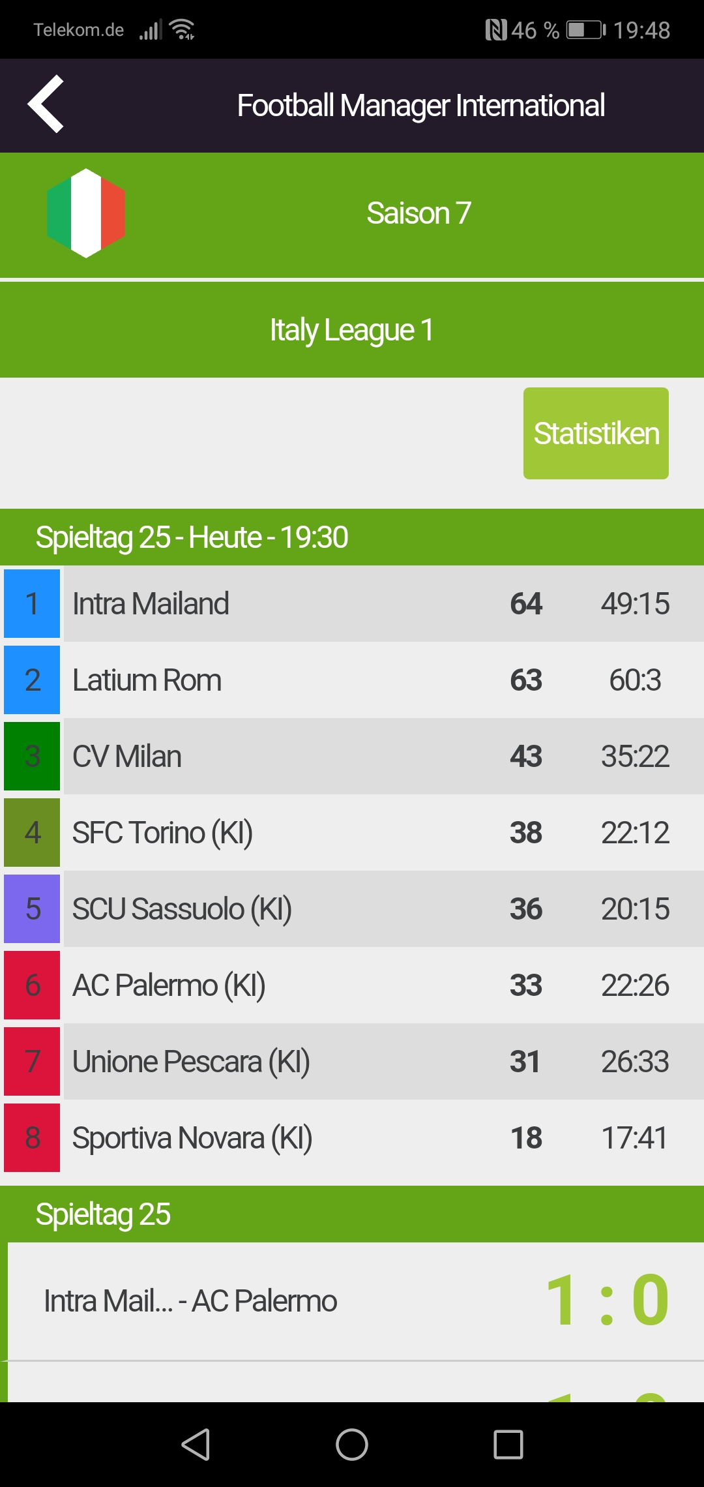Open SFC Torino (KI) row
This screenshot has width=704, height=1487.
pos(352,832)
